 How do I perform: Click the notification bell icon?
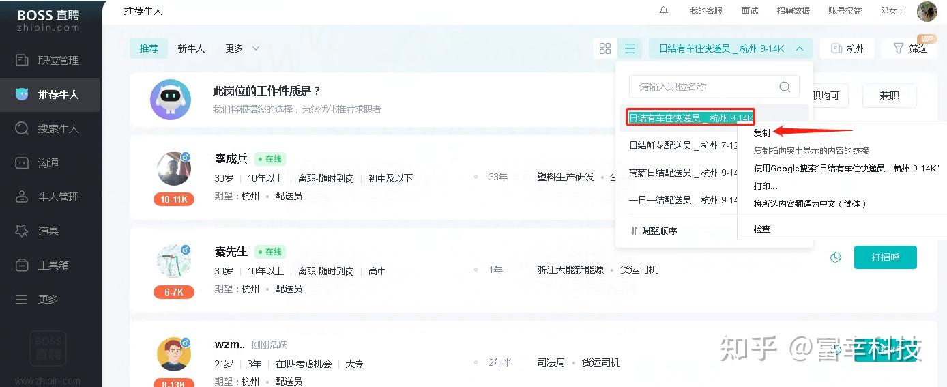click(x=664, y=11)
